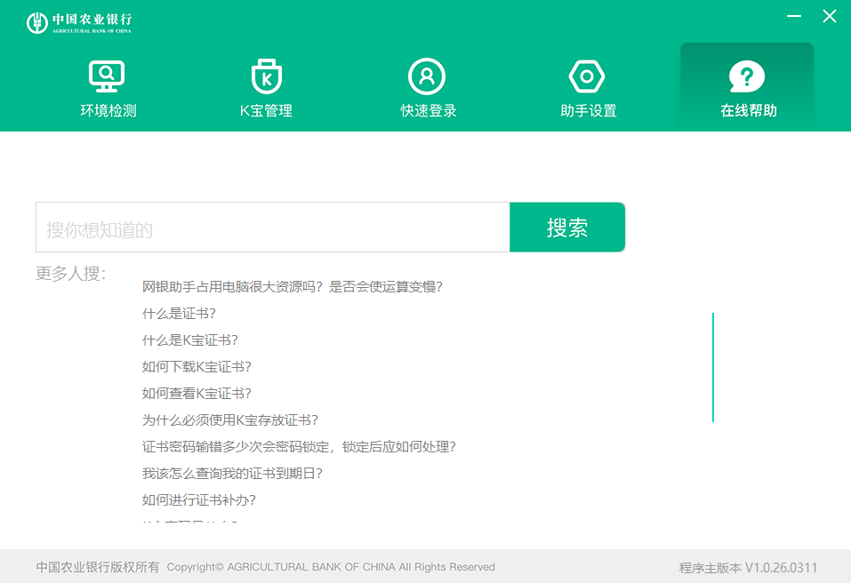
Task: Switch to 在线帮助 tab label
Action: 749,110
